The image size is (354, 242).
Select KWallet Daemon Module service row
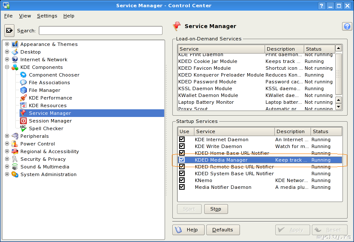click(x=257, y=95)
